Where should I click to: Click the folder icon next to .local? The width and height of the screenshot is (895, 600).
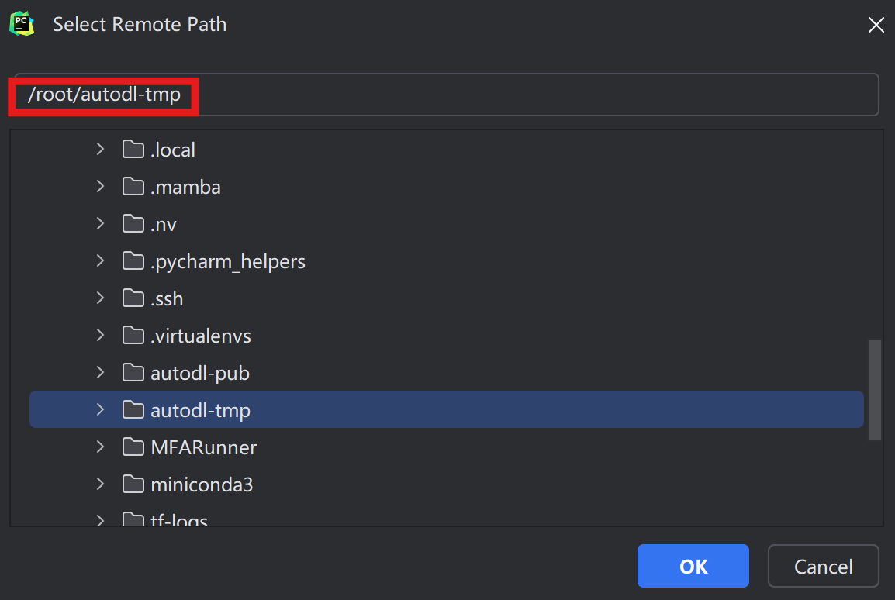click(134, 150)
